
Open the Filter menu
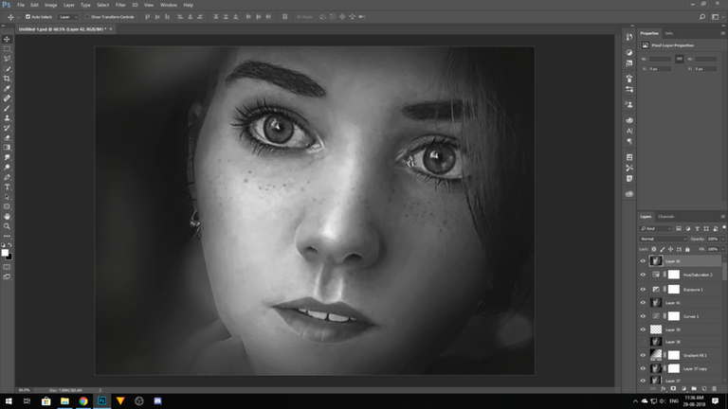point(120,5)
